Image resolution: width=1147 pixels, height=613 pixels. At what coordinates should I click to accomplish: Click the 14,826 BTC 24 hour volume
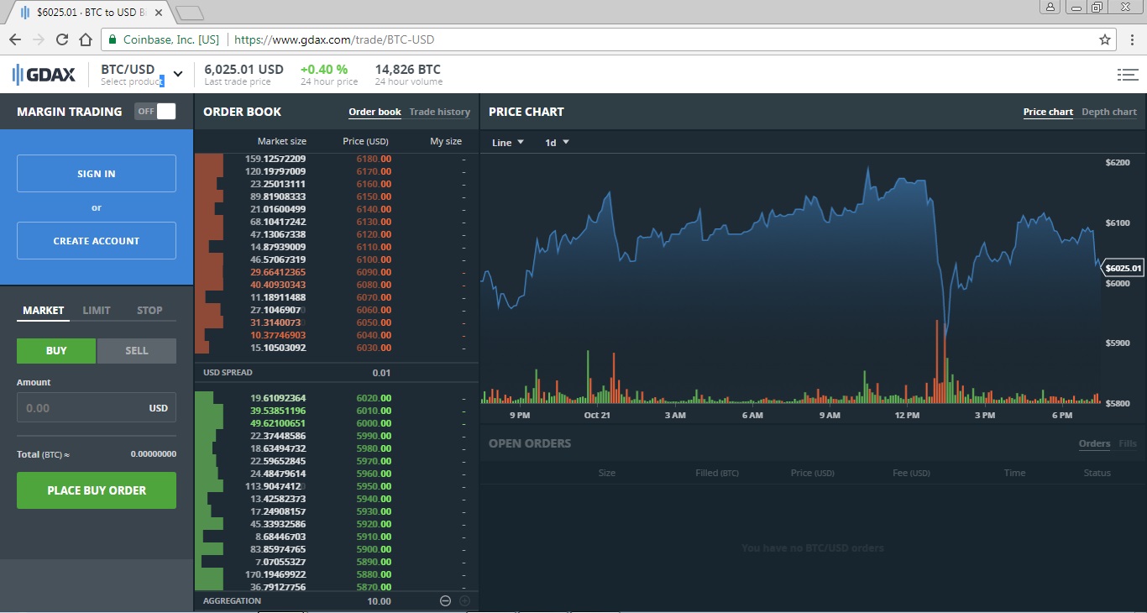(x=408, y=70)
